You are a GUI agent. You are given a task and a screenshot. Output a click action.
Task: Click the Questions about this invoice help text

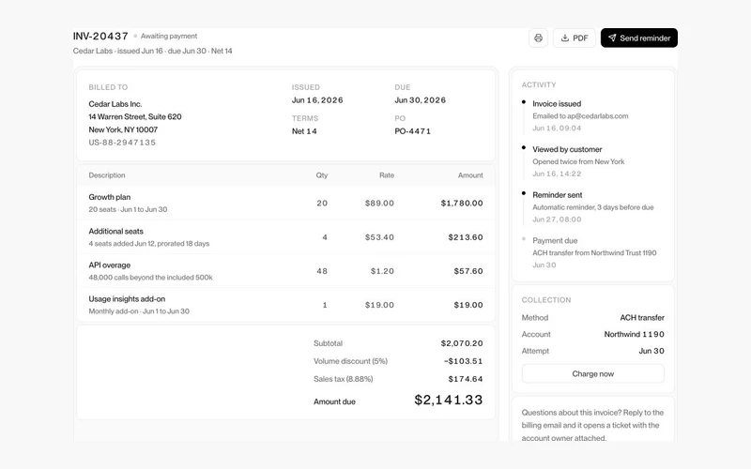click(x=592, y=425)
